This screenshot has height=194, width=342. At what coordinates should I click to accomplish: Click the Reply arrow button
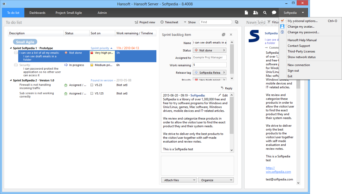(x=226, y=88)
